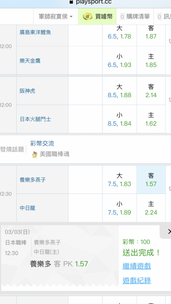The height and width of the screenshot is (304, 171).
Task: Click the mascot icon beside 美國職棒魂
Action: point(35,154)
